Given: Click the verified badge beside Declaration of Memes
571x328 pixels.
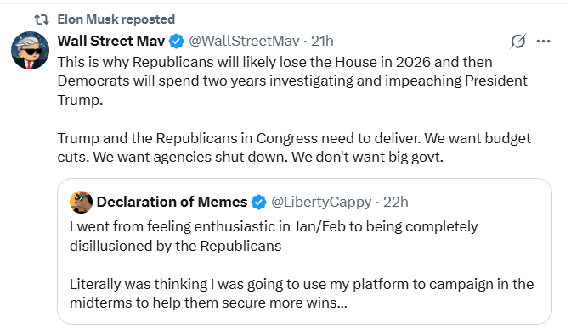Looking at the screenshot, I should coord(259,202).
